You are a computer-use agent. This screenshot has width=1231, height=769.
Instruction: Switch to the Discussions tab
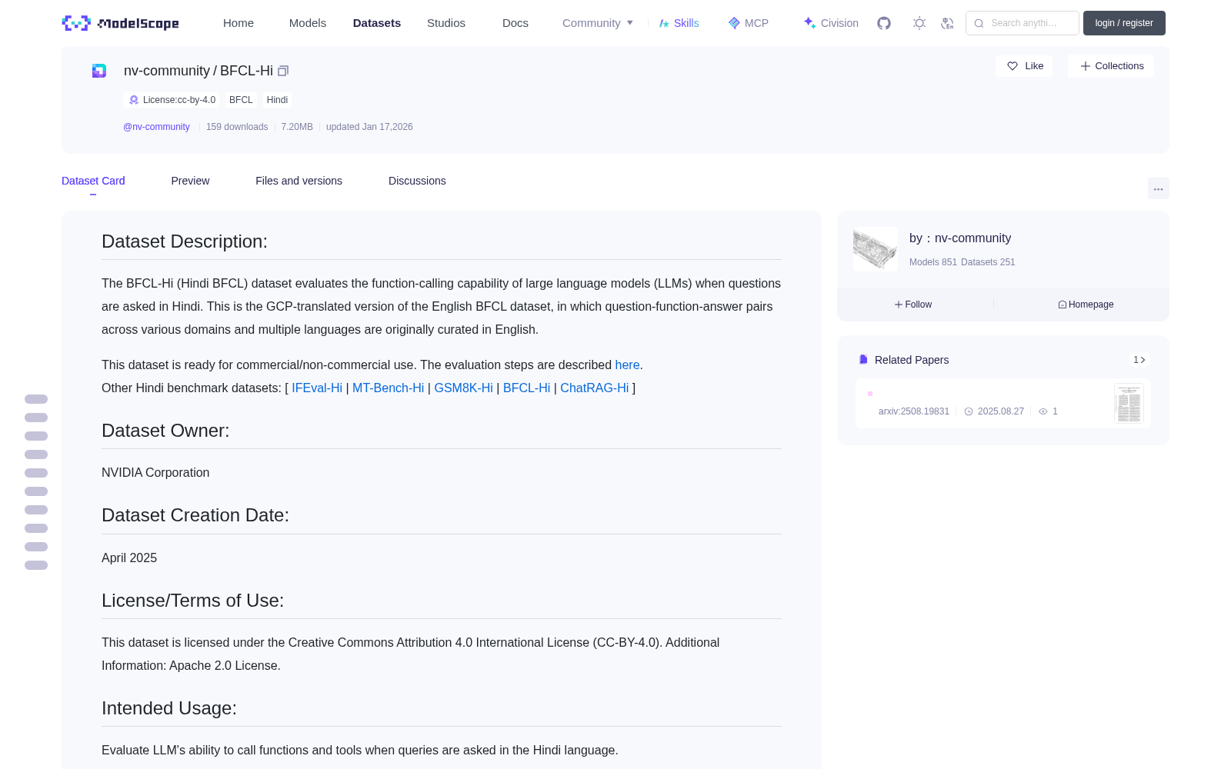[x=417, y=181]
